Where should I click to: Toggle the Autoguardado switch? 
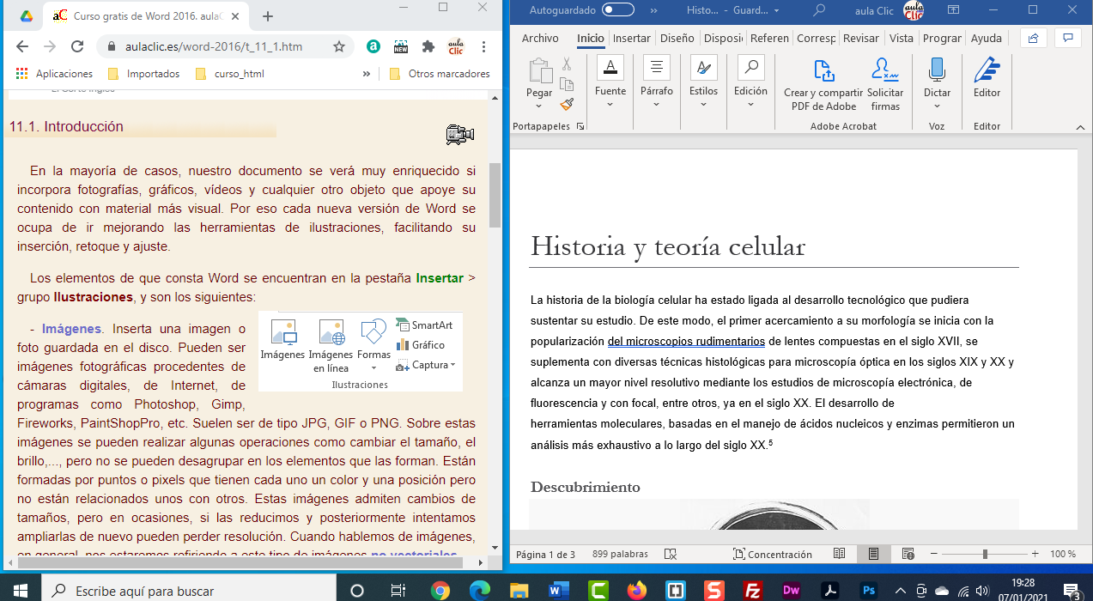(618, 10)
